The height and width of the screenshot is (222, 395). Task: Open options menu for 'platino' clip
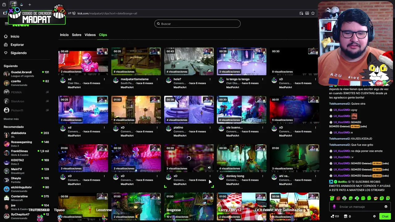pyautogui.click(x=210, y=128)
